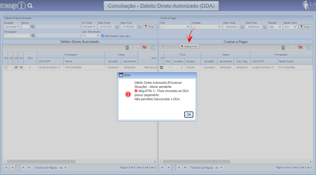
Task: Click the Desconciliar button
Action: click(189, 47)
